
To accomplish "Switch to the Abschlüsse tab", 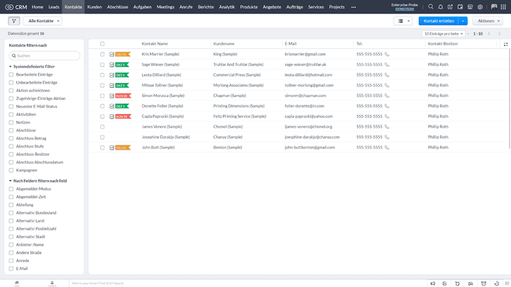I will click(118, 6).
